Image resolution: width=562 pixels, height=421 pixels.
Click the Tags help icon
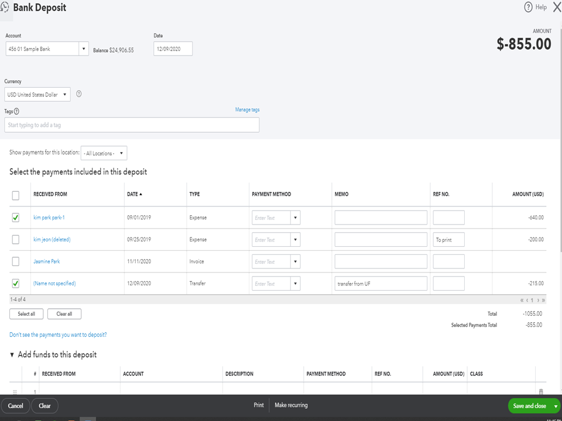(16, 111)
